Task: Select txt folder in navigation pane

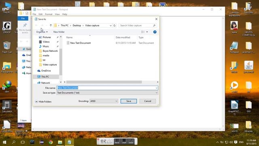Action: [44, 60]
